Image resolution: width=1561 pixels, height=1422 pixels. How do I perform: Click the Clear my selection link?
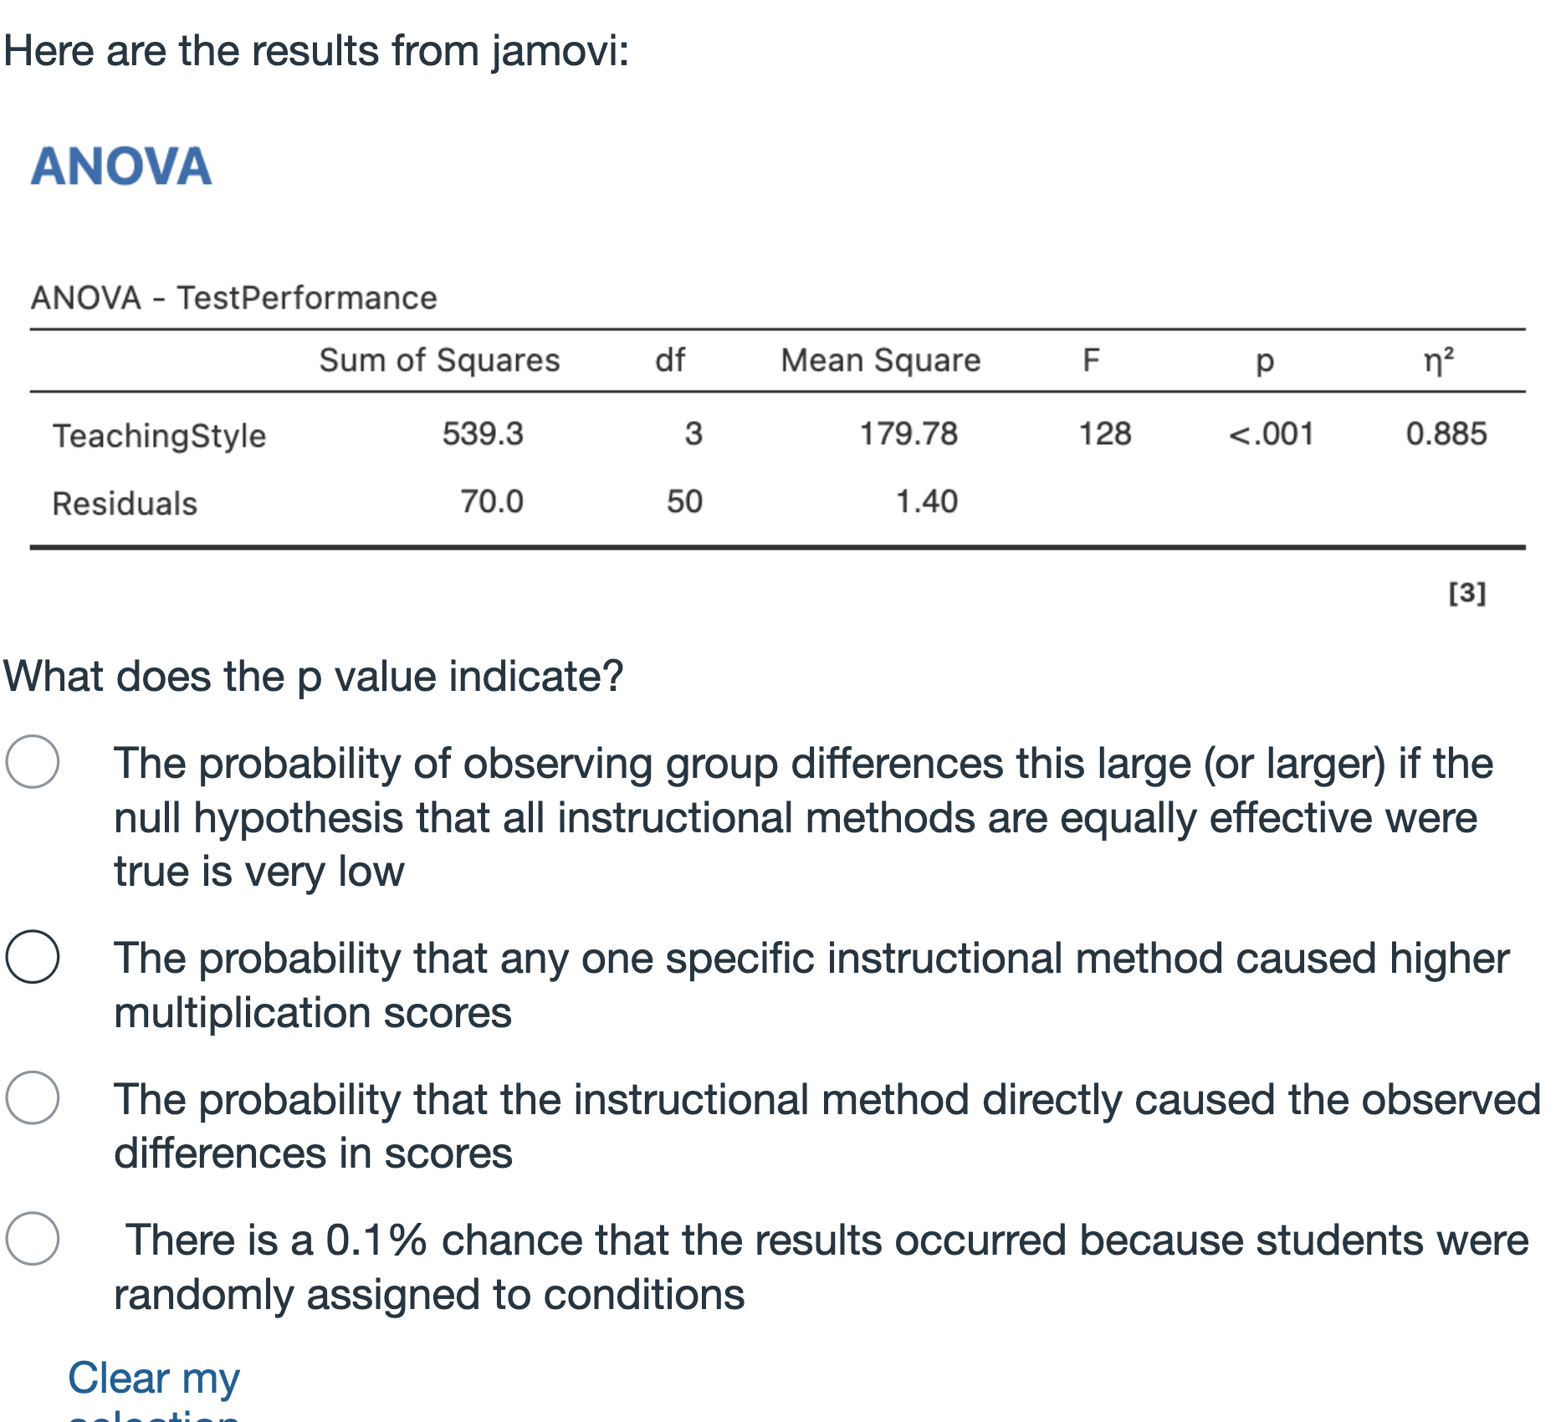pos(154,1389)
